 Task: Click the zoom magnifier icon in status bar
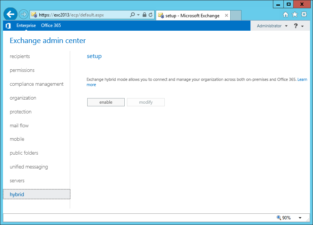pos(279,218)
